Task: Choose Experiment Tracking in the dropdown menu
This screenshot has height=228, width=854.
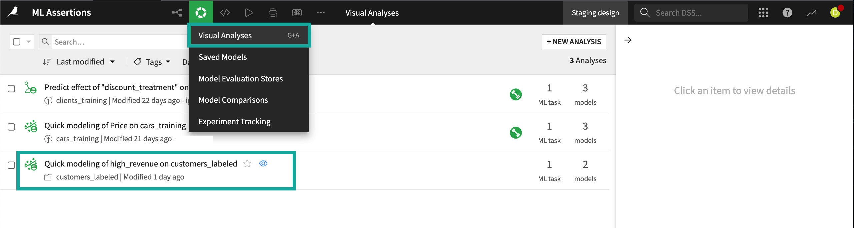Action: pos(234,121)
